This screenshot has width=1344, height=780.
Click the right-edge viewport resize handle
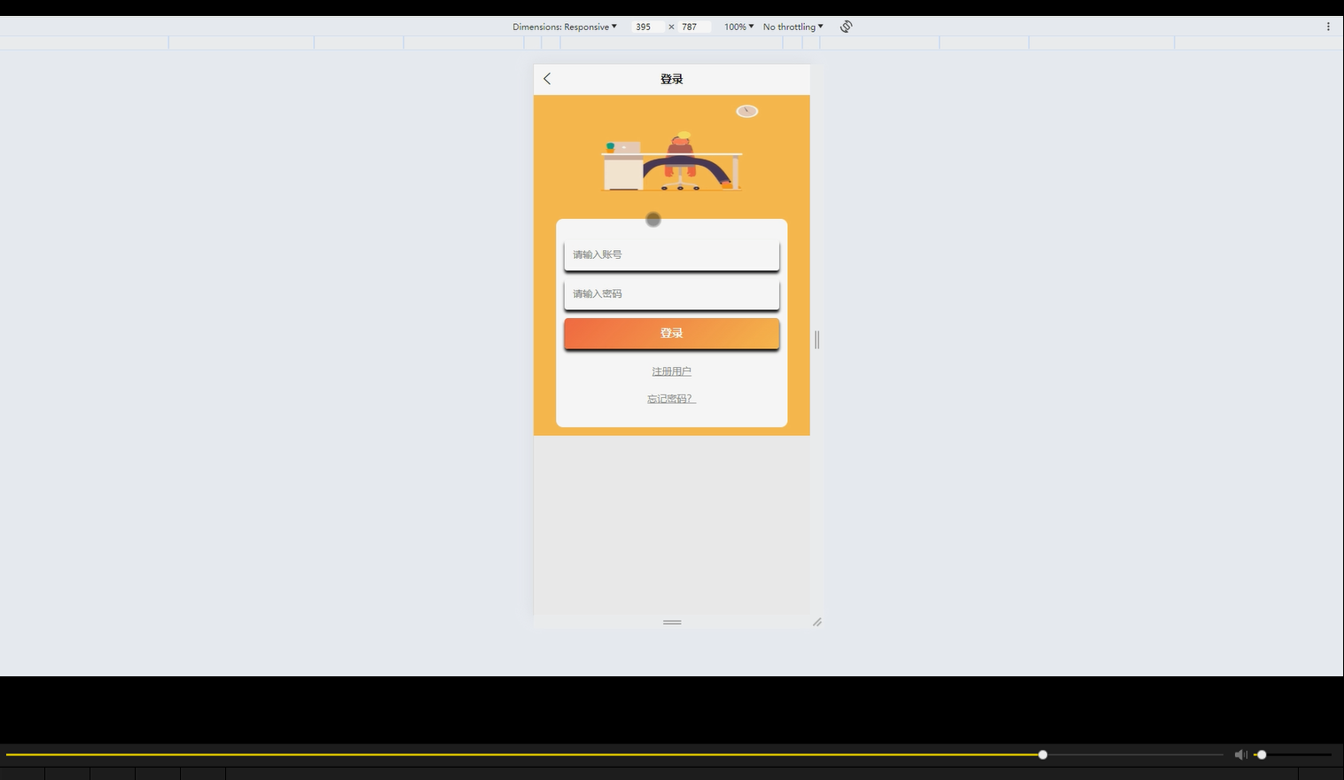(x=817, y=339)
